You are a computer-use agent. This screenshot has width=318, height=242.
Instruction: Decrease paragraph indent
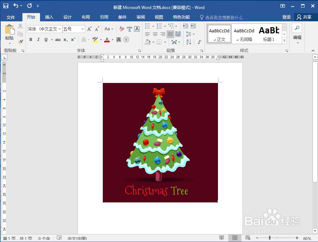coord(185,26)
